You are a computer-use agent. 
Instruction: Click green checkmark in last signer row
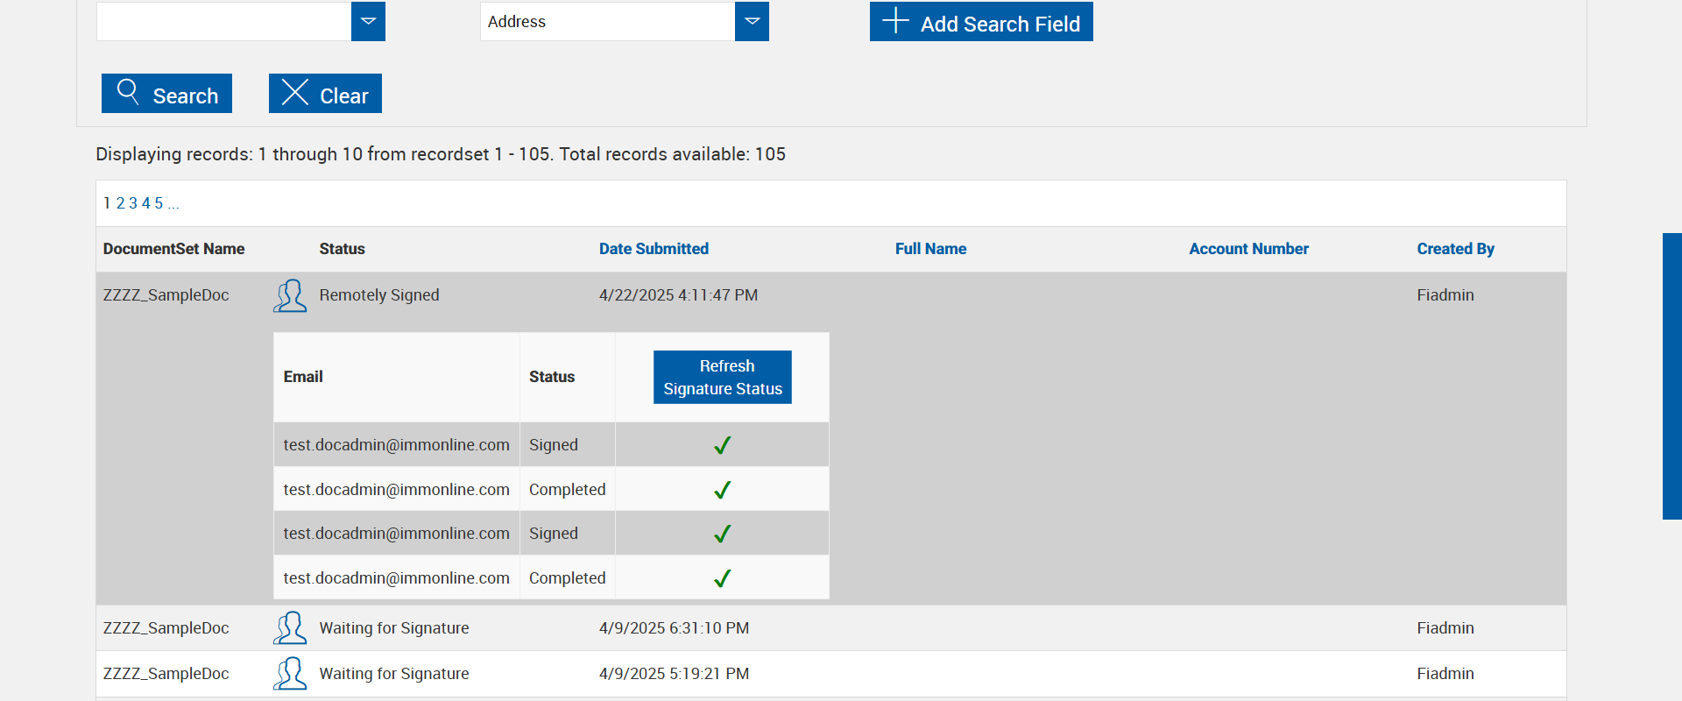pos(722,578)
